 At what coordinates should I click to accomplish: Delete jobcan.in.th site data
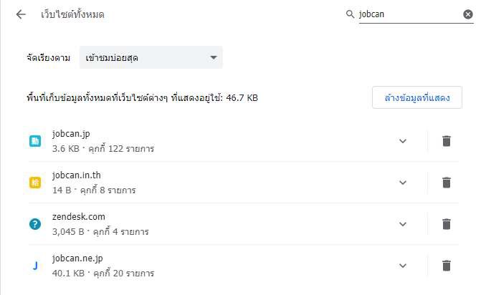(446, 183)
